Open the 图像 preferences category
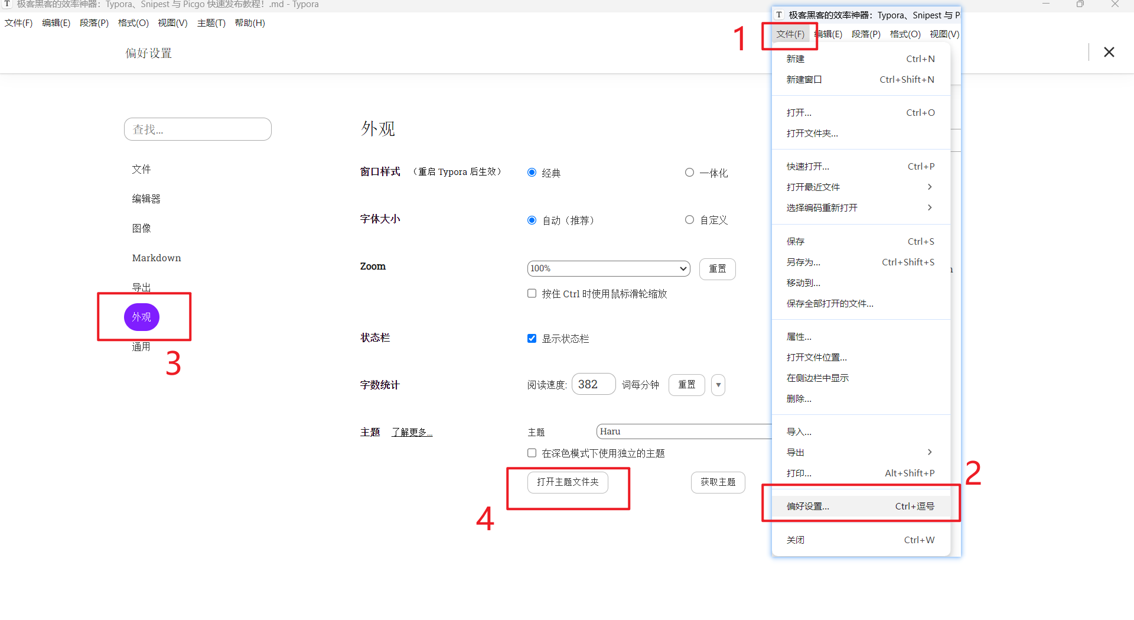The width and height of the screenshot is (1134, 620). (x=142, y=228)
